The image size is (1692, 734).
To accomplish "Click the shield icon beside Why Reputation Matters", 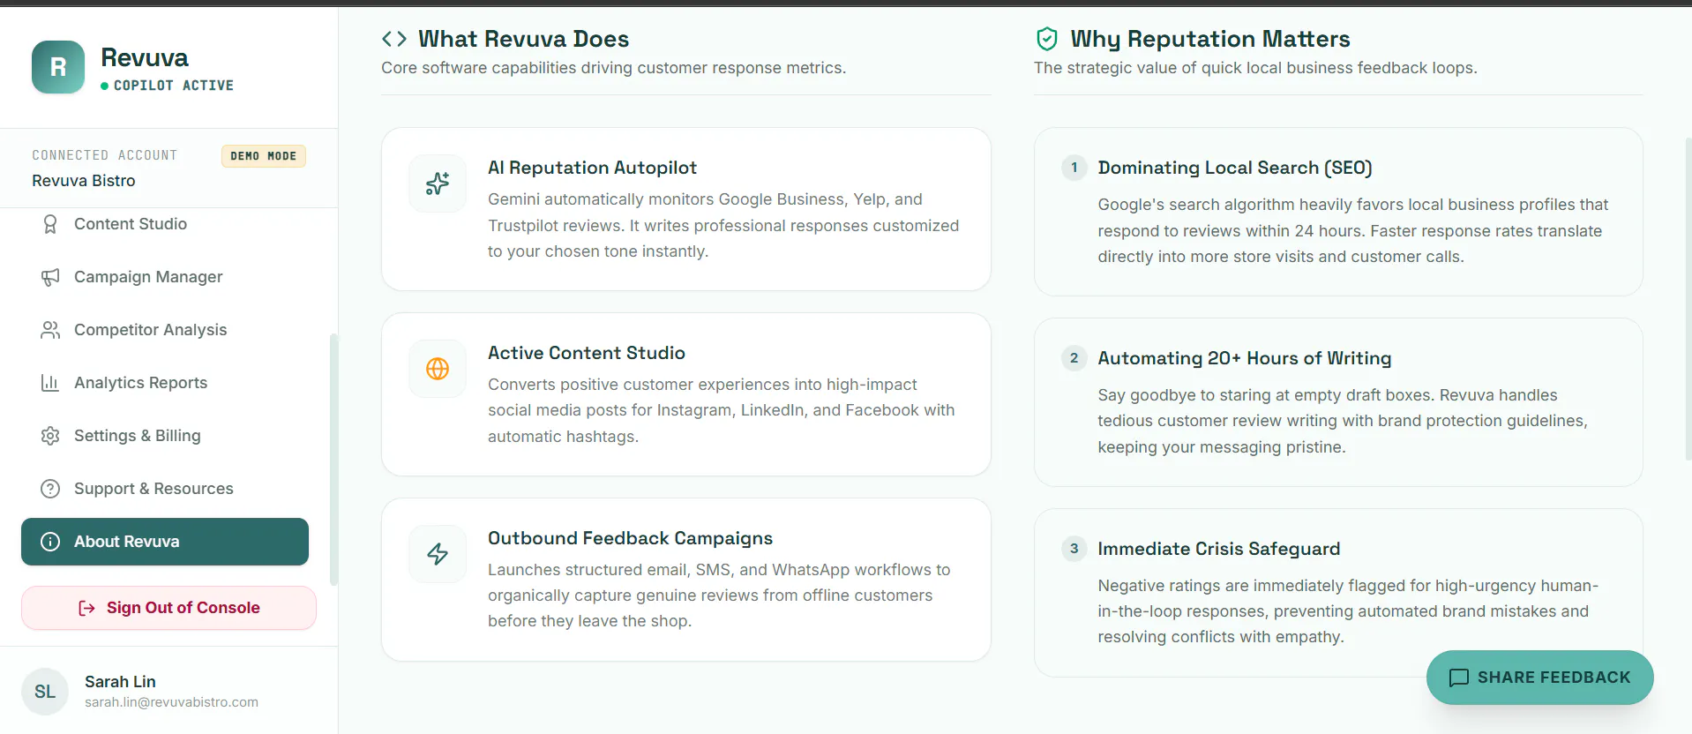I will 1047,39.
